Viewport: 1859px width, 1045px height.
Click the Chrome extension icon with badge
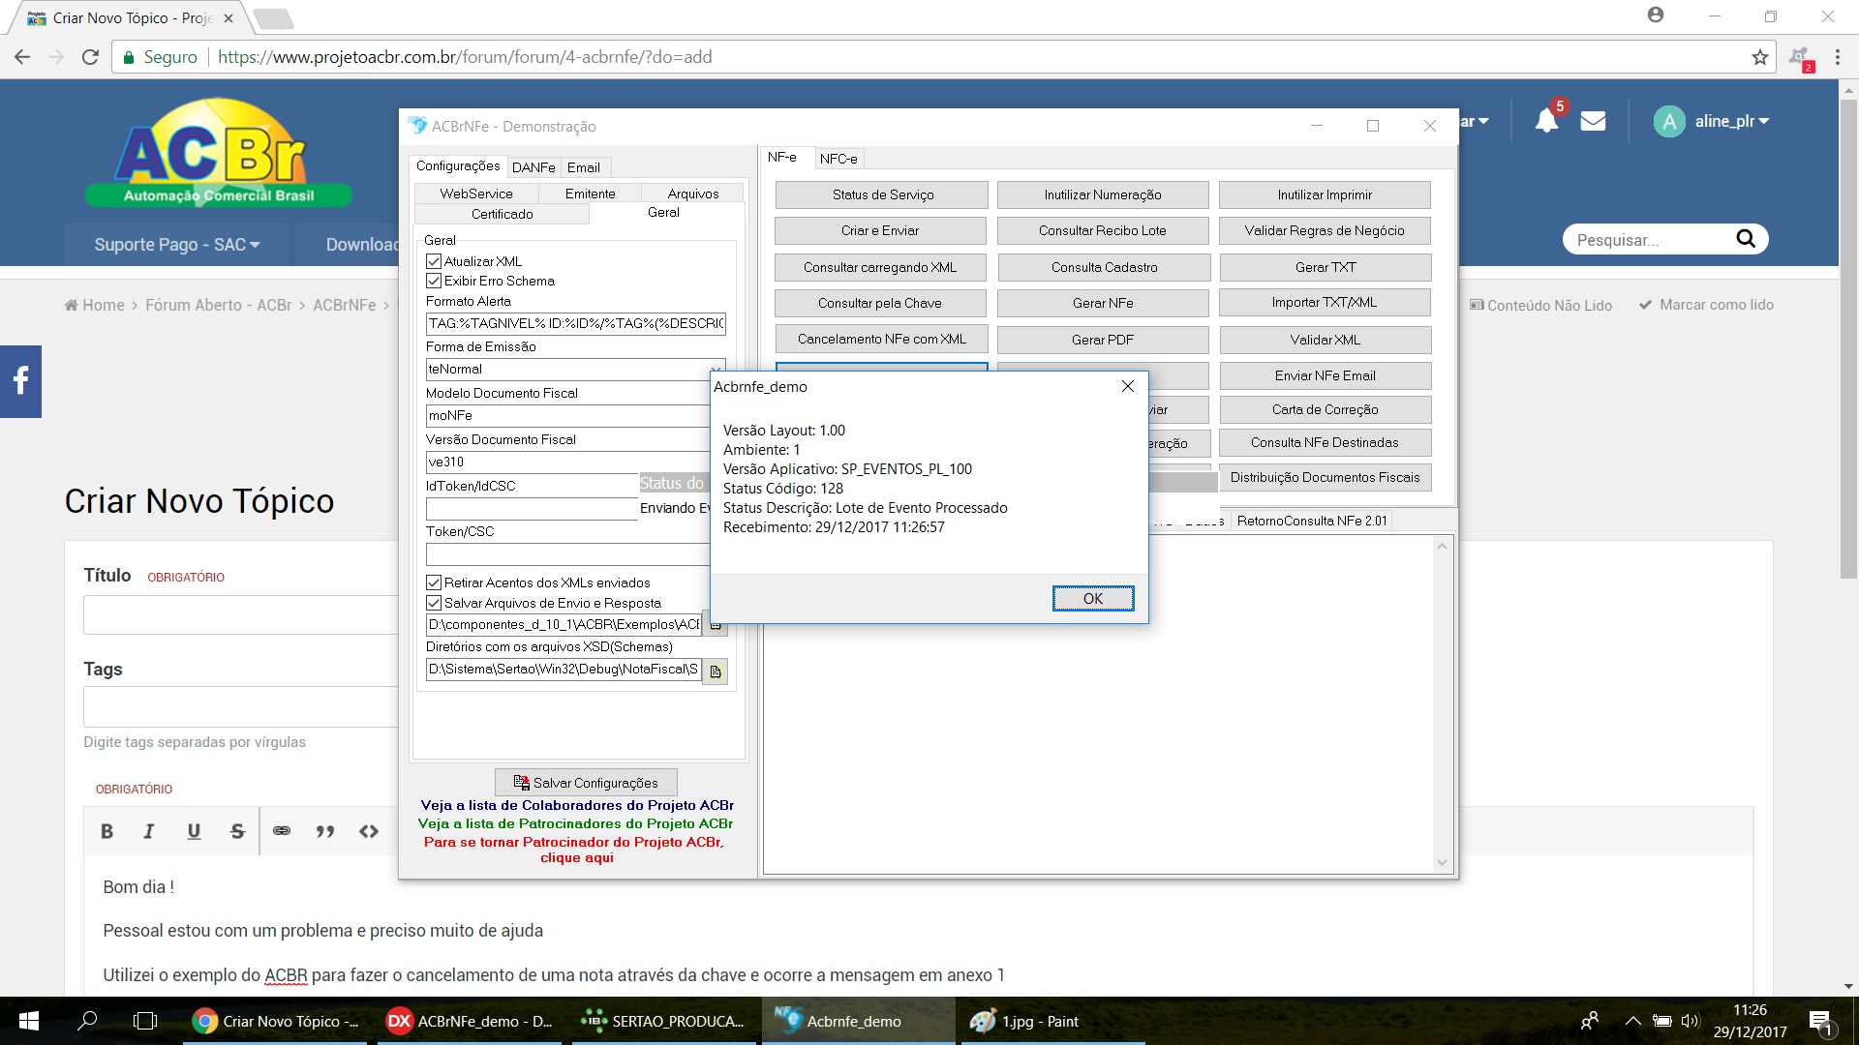pos(1801,58)
